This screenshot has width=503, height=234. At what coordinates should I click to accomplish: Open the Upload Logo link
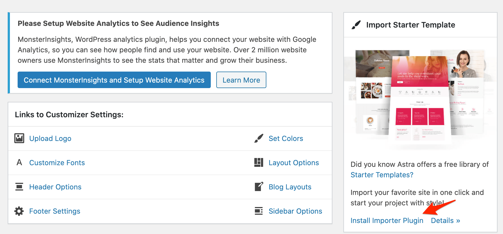[x=50, y=138]
